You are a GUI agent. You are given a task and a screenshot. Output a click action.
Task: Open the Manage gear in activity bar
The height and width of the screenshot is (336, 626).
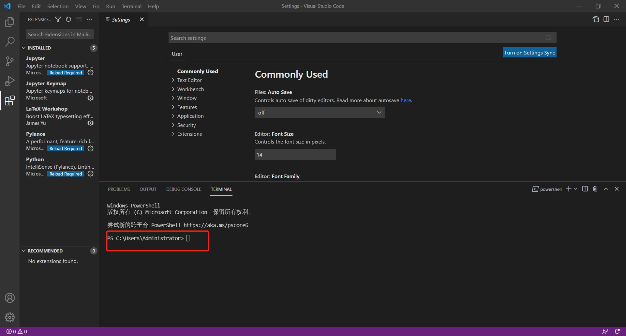tap(10, 317)
